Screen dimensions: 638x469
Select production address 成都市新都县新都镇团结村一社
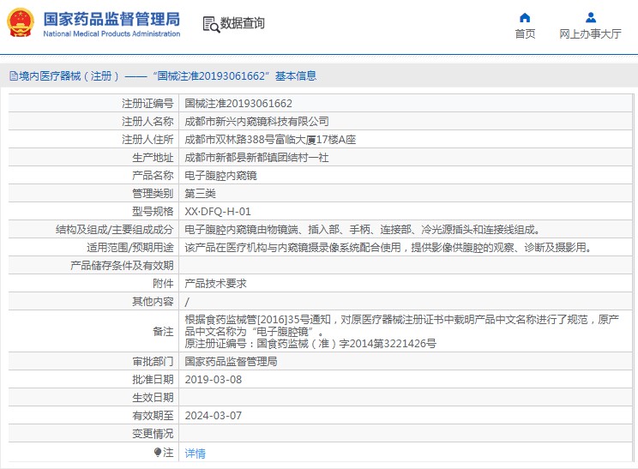pos(256,158)
